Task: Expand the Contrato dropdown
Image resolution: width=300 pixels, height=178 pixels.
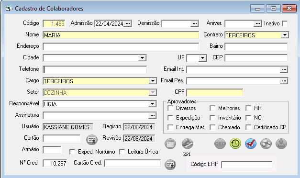Action: click(285, 35)
